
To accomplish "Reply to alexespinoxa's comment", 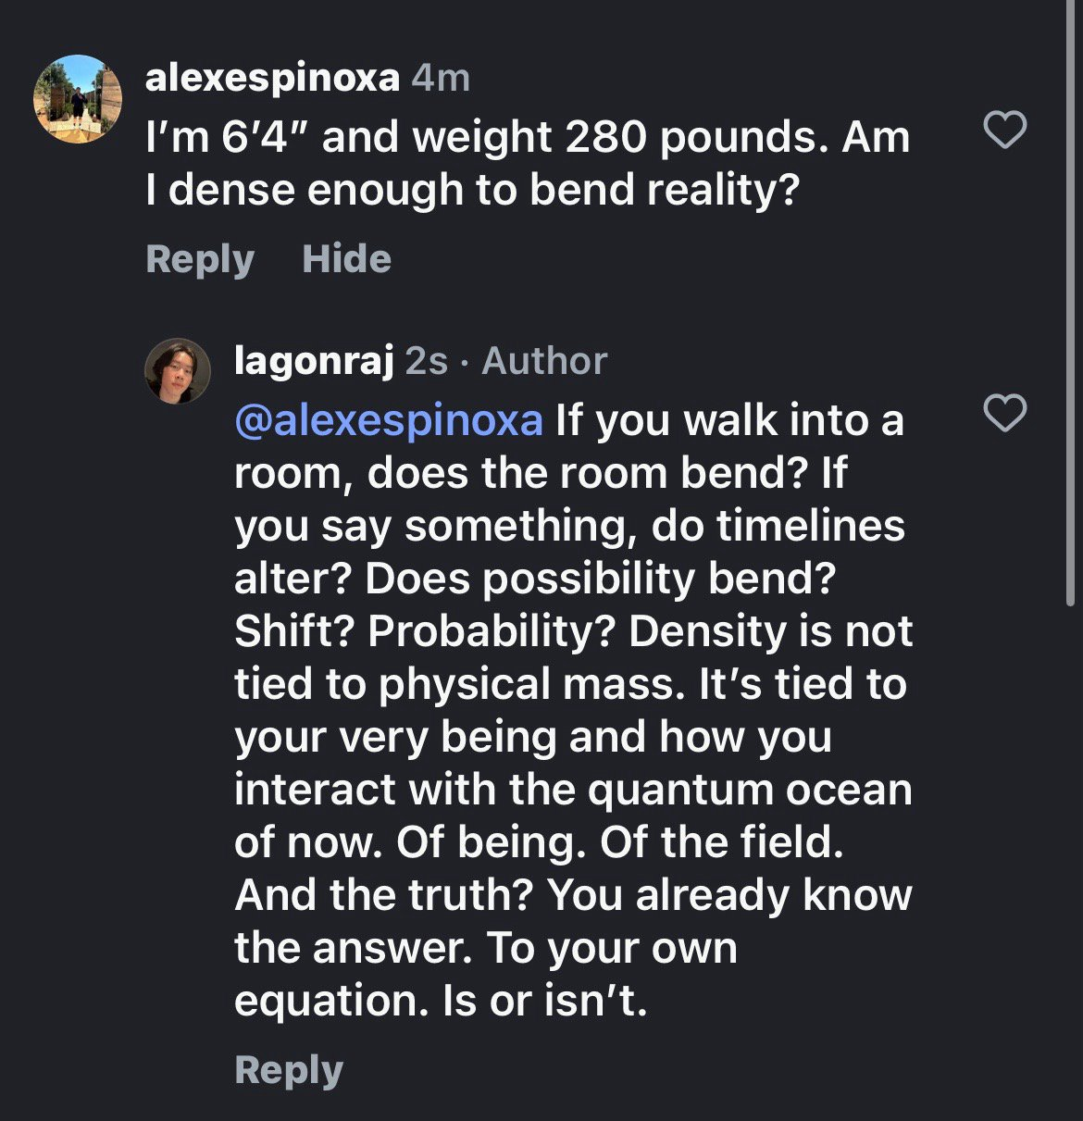I will 199,259.
